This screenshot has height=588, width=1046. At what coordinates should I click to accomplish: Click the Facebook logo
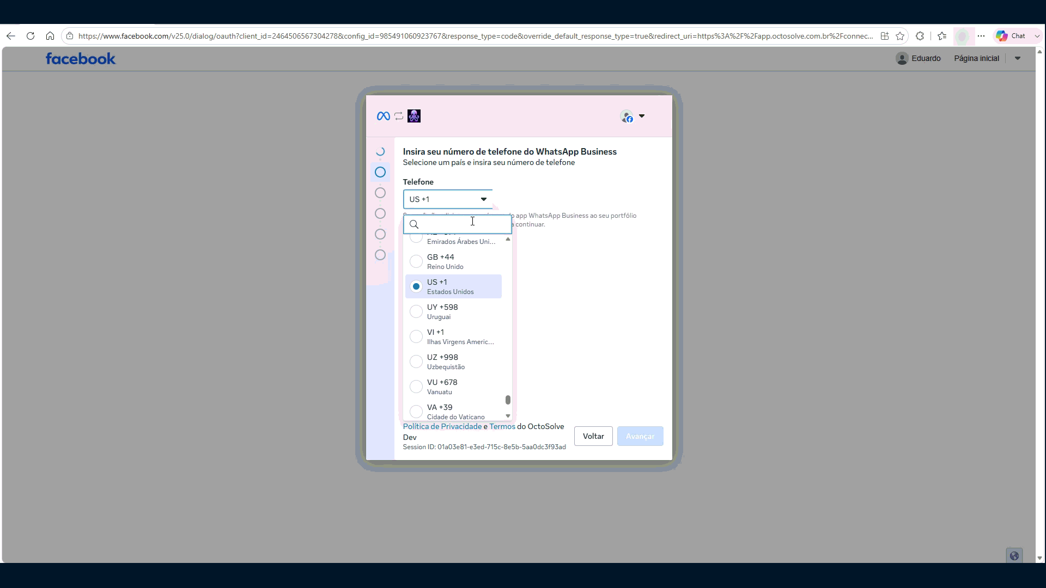[x=81, y=58]
